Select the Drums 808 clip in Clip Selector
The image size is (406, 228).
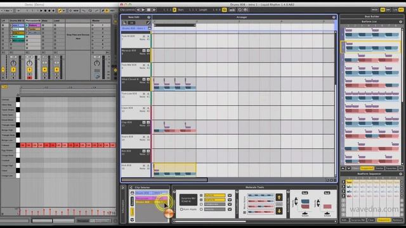[152, 193]
